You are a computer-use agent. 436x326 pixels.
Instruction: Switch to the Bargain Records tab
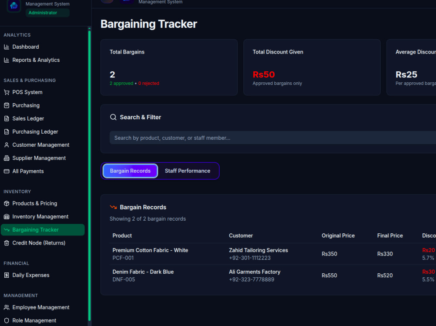(x=130, y=171)
